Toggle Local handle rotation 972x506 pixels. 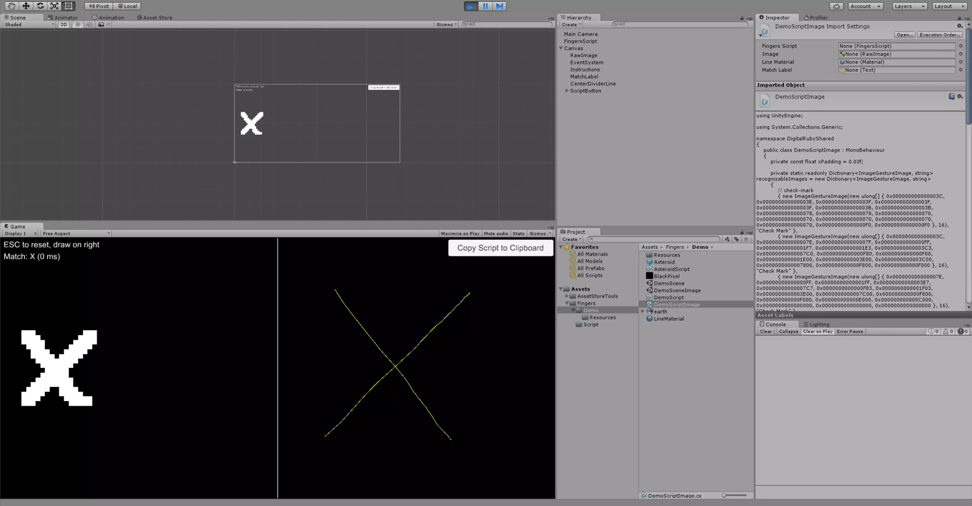pos(127,6)
